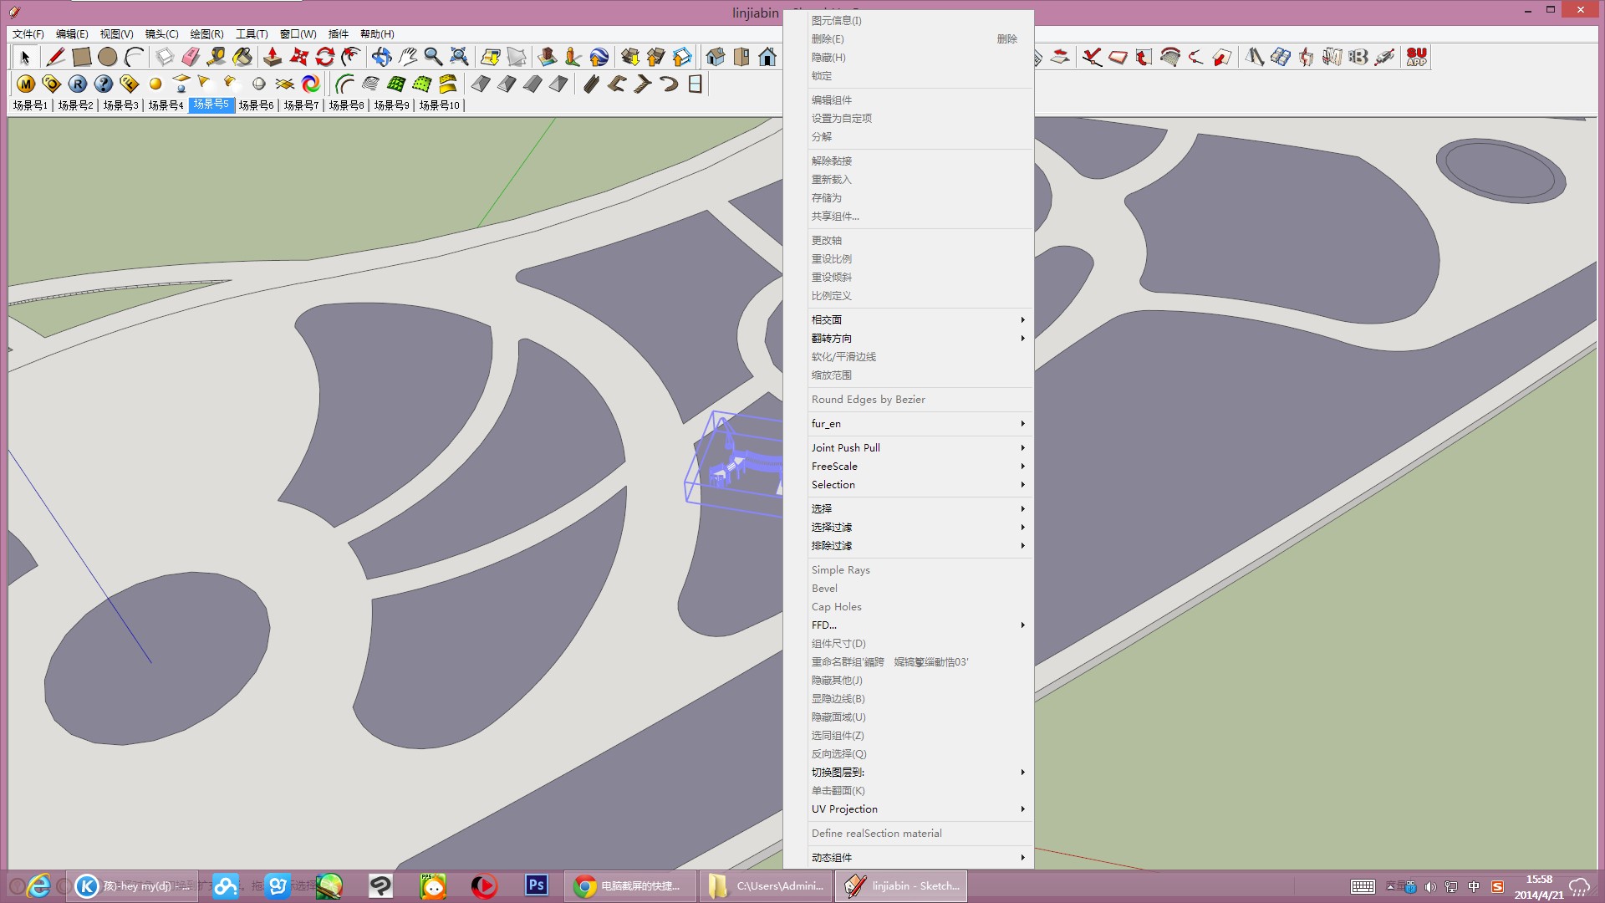Open the 镜头(C) menu
This screenshot has height=903, width=1605.
tap(161, 34)
